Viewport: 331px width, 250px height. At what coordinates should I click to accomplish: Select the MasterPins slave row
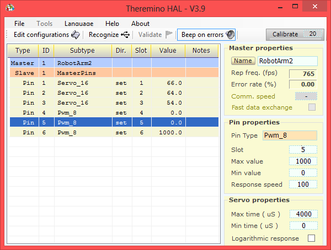tap(83, 73)
